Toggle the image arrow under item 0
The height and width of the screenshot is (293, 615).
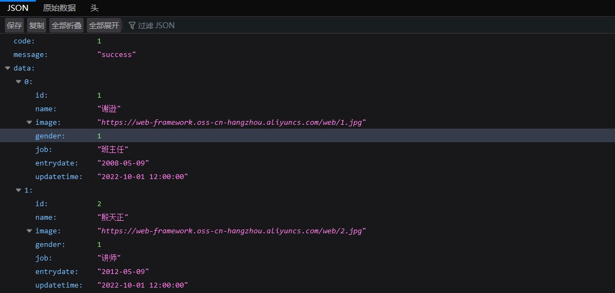coord(29,123)
